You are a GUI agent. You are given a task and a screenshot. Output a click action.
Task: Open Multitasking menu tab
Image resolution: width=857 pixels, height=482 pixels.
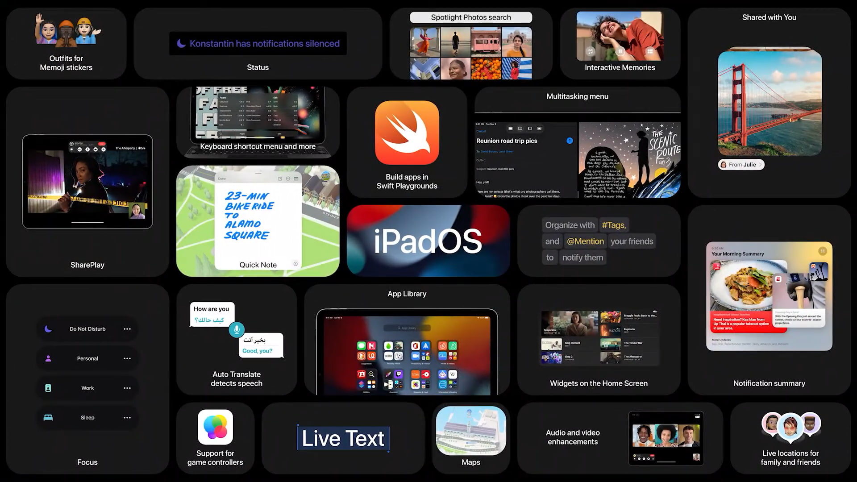coord(577,96)
